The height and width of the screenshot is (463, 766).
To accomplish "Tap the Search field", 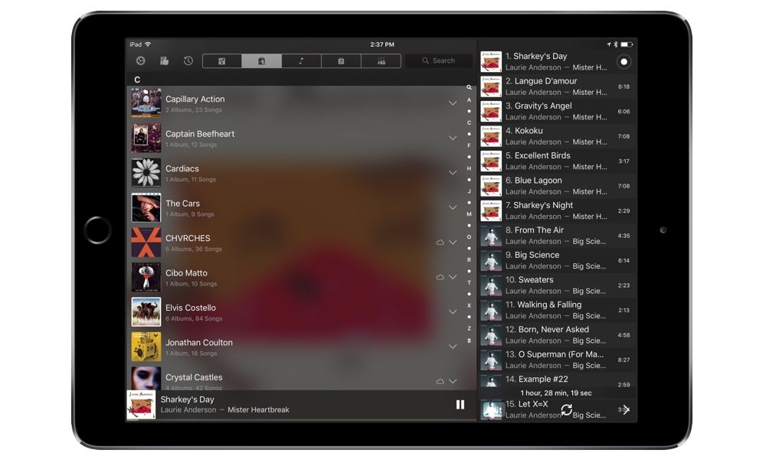I will (x=439, y=61).
